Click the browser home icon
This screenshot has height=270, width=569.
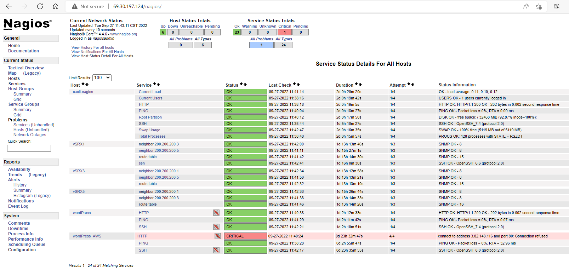tap(56, 6)
